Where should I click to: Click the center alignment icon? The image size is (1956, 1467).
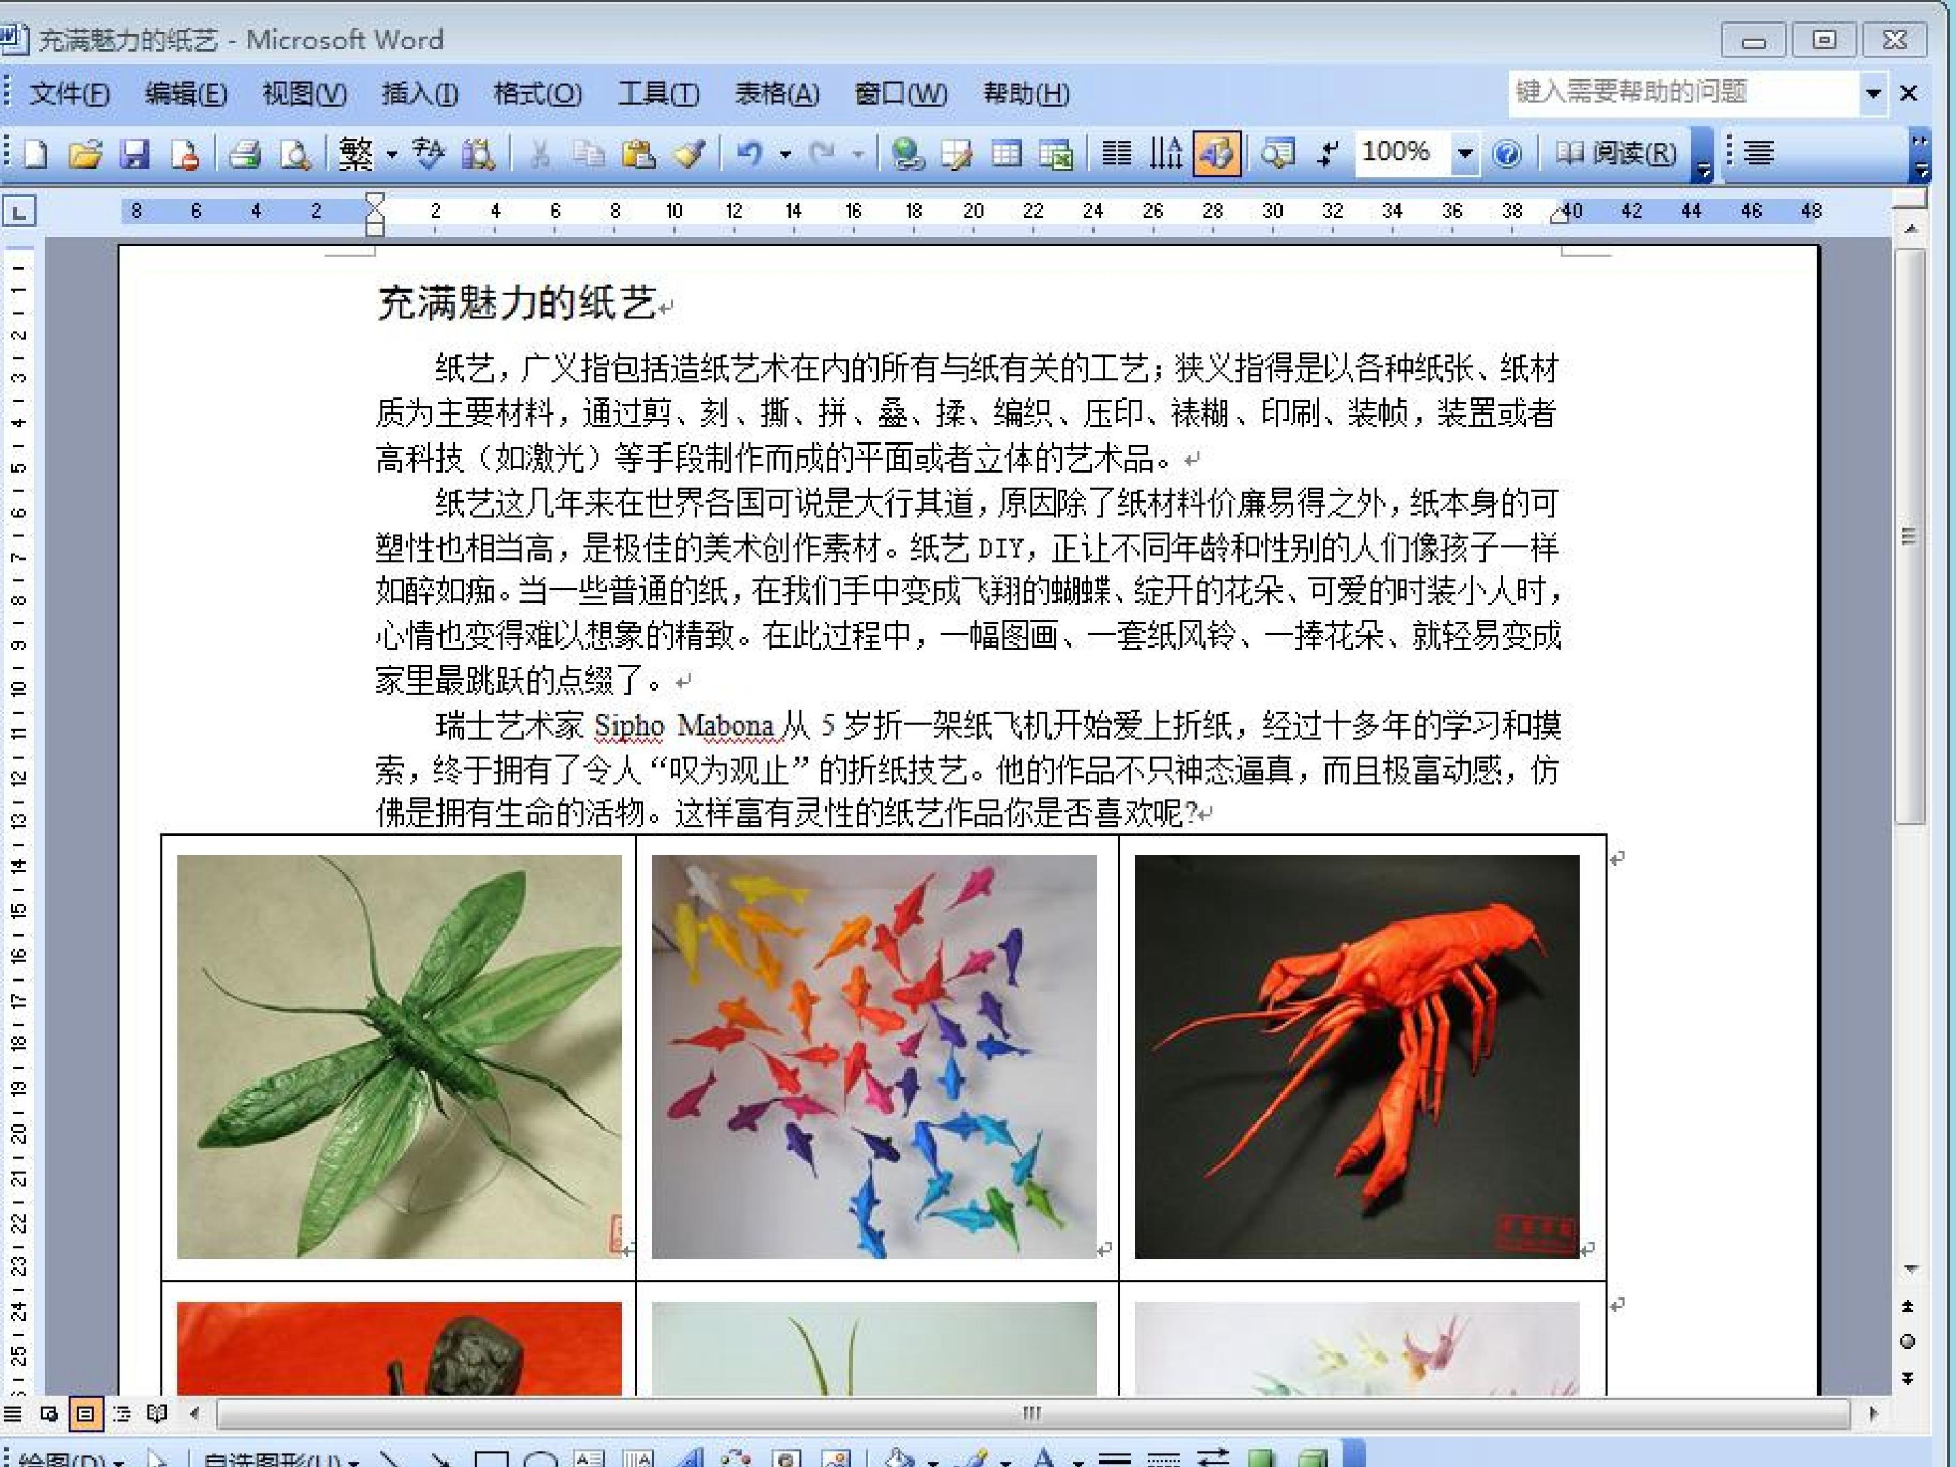point(1759,153)
